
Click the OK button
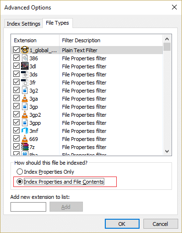pos(122,224)
